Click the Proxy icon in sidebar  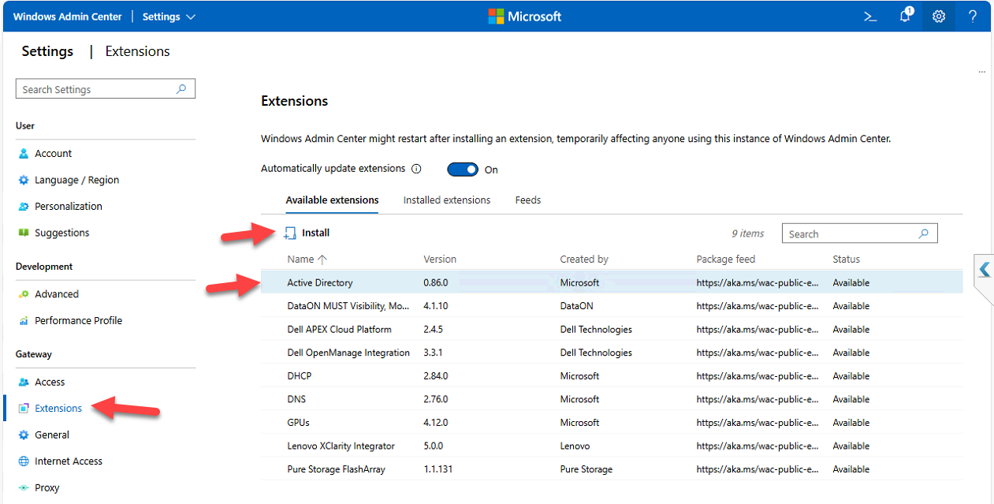coord(24,488)
